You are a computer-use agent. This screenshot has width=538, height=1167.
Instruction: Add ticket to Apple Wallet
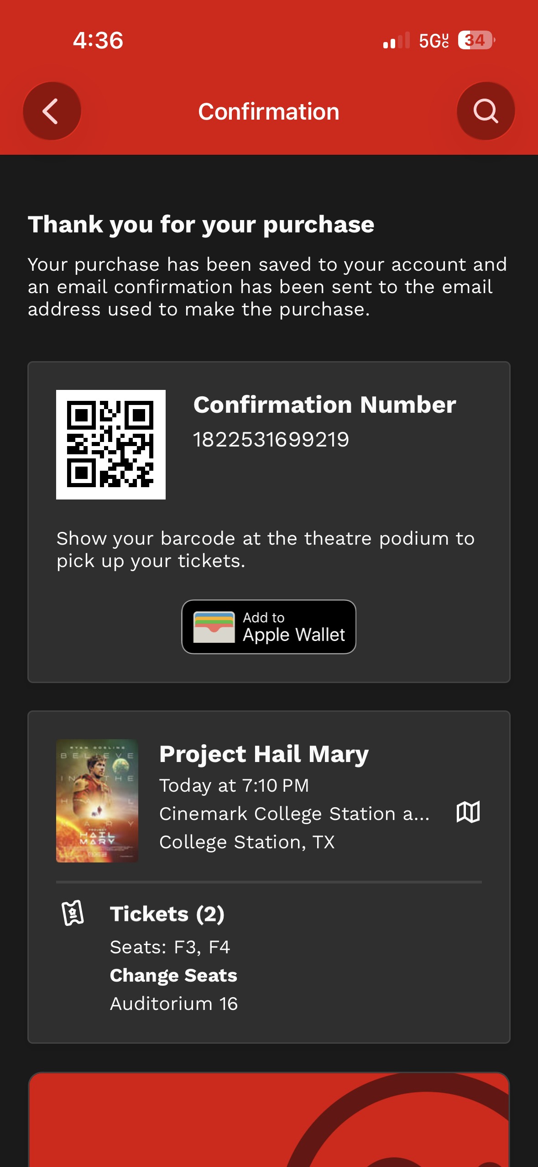269,627
